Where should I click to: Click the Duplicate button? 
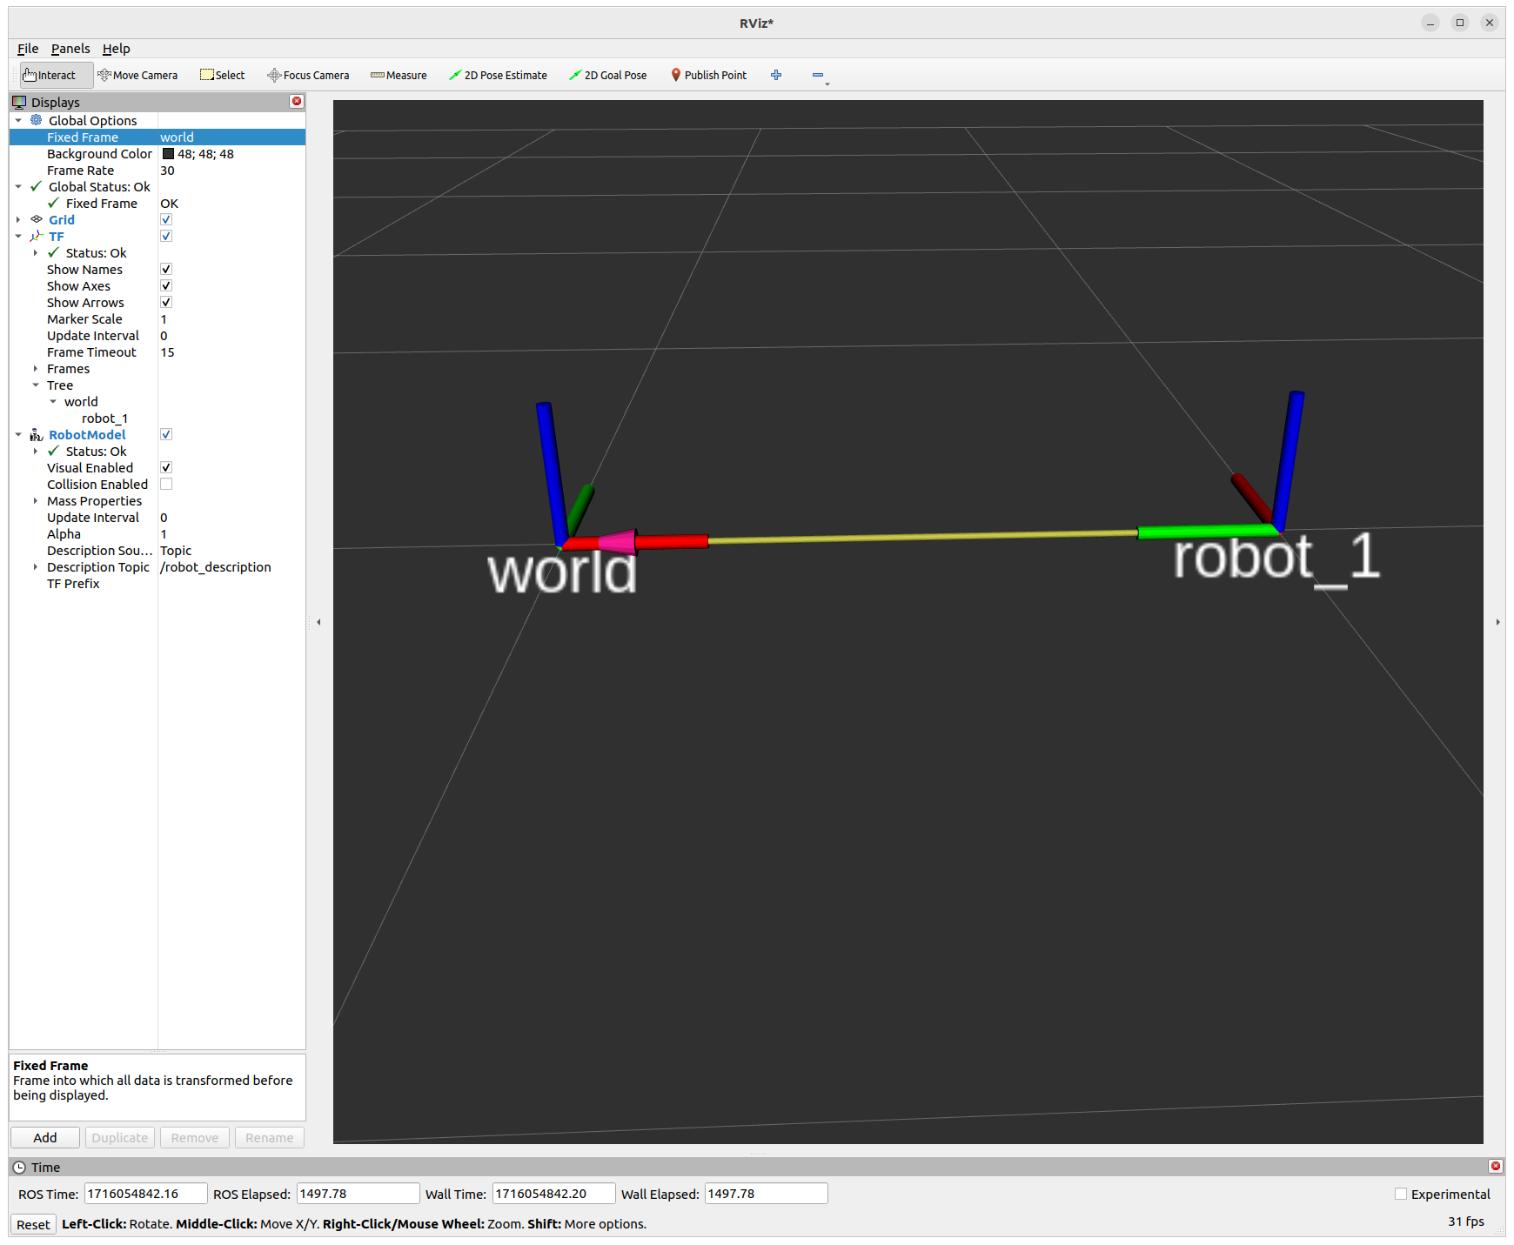coord(120,1137)
